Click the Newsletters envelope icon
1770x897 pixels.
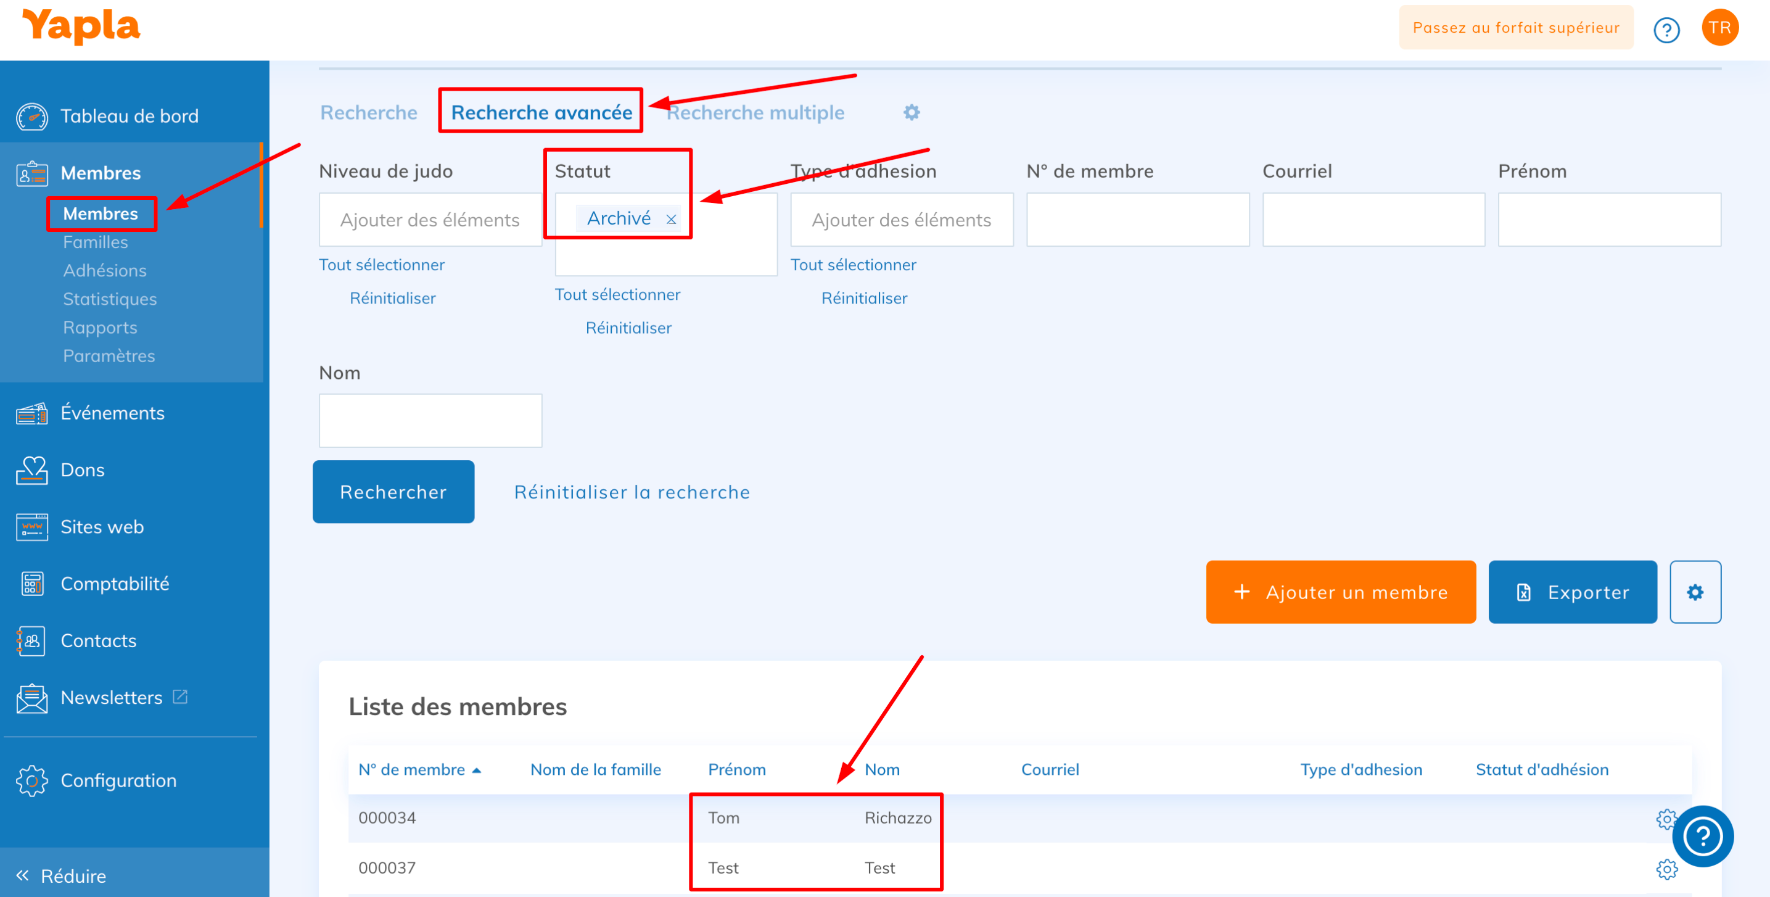pos(31,698)
